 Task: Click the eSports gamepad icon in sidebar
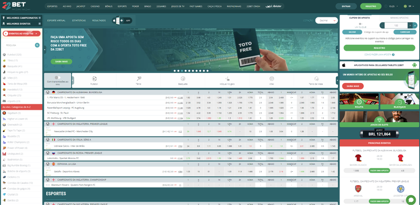(4, 101)
